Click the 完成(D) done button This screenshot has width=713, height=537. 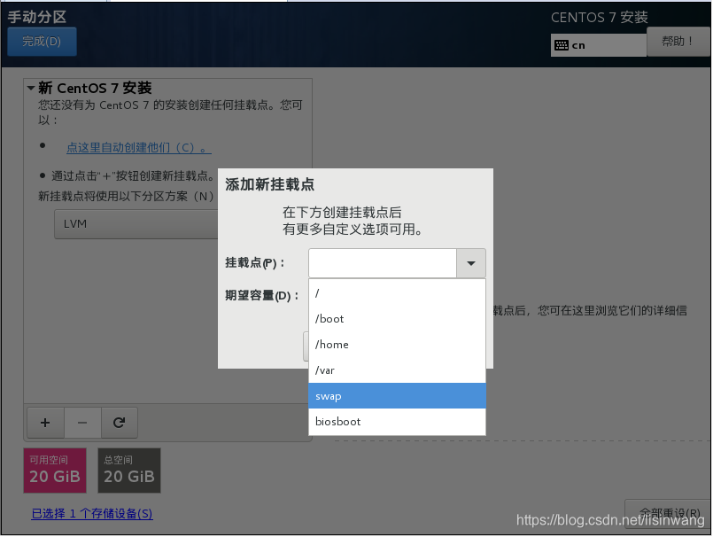point(42,42)
